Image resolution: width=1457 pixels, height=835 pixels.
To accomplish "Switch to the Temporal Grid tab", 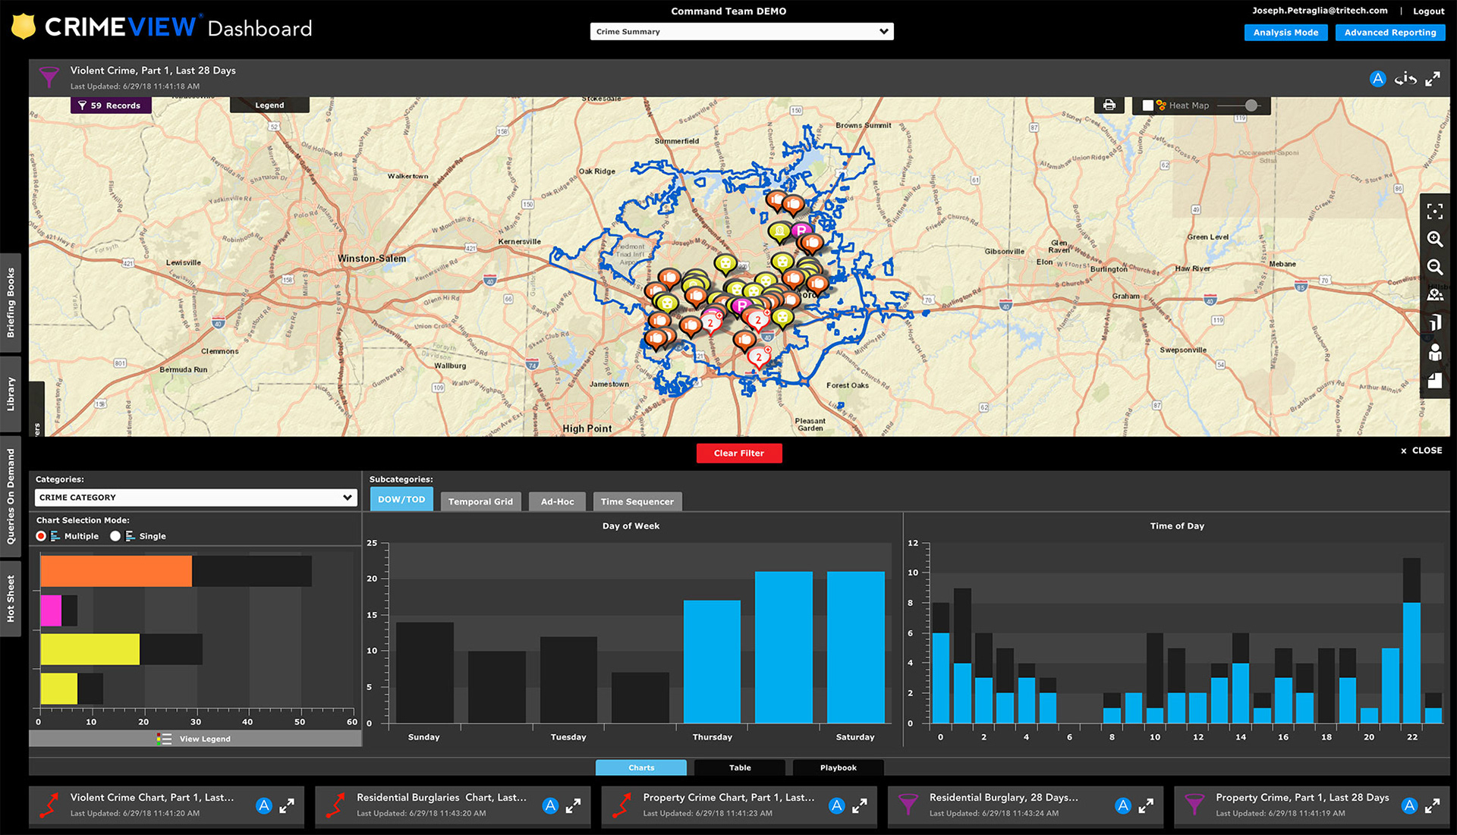I will click(x=480, y=501).
